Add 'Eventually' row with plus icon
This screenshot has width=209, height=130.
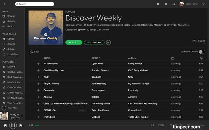(x=38, y=90)
